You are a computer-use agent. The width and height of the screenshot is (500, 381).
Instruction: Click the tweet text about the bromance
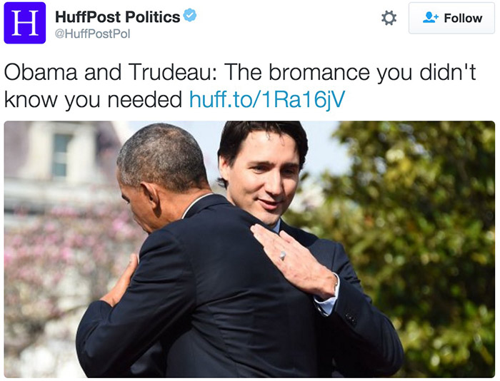(240, 86)
